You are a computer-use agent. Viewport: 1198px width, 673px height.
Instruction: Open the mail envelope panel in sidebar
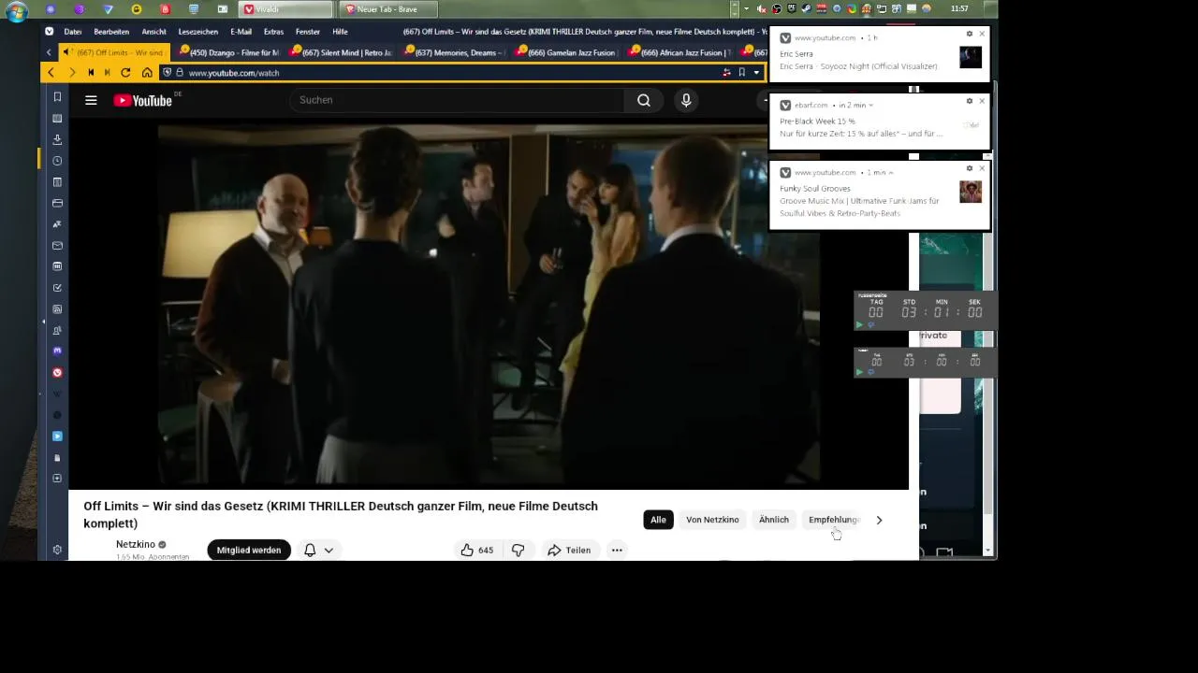tap(57, 246)
